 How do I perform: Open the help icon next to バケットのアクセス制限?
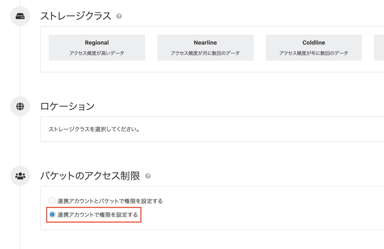[x=148, y=176]
